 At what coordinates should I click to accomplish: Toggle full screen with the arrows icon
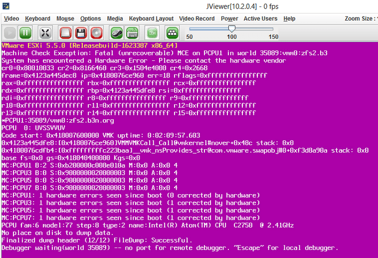pyautogui.click(x=45, y=33)
